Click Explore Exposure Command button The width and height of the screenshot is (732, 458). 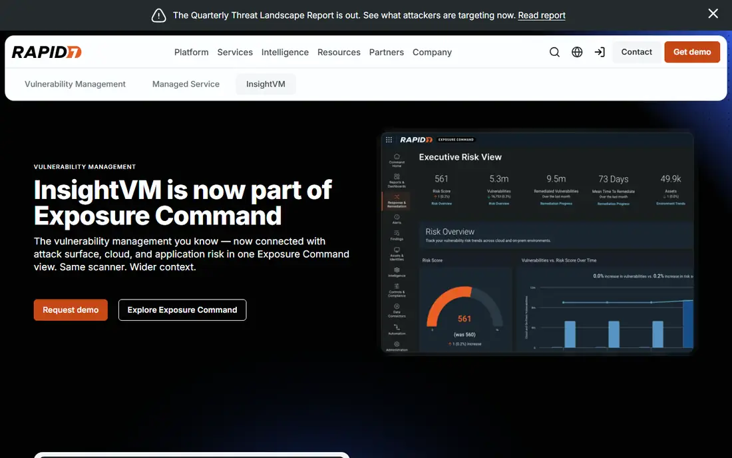182,310
